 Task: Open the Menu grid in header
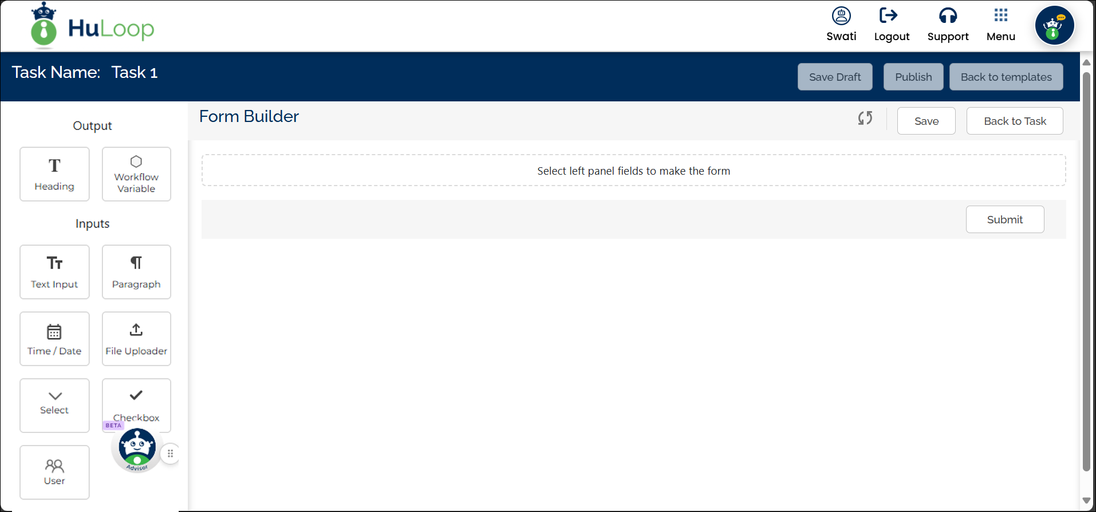1000,25
